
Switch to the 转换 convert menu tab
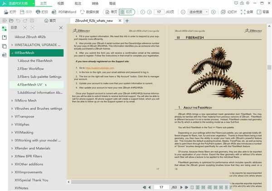coord(95,3)
